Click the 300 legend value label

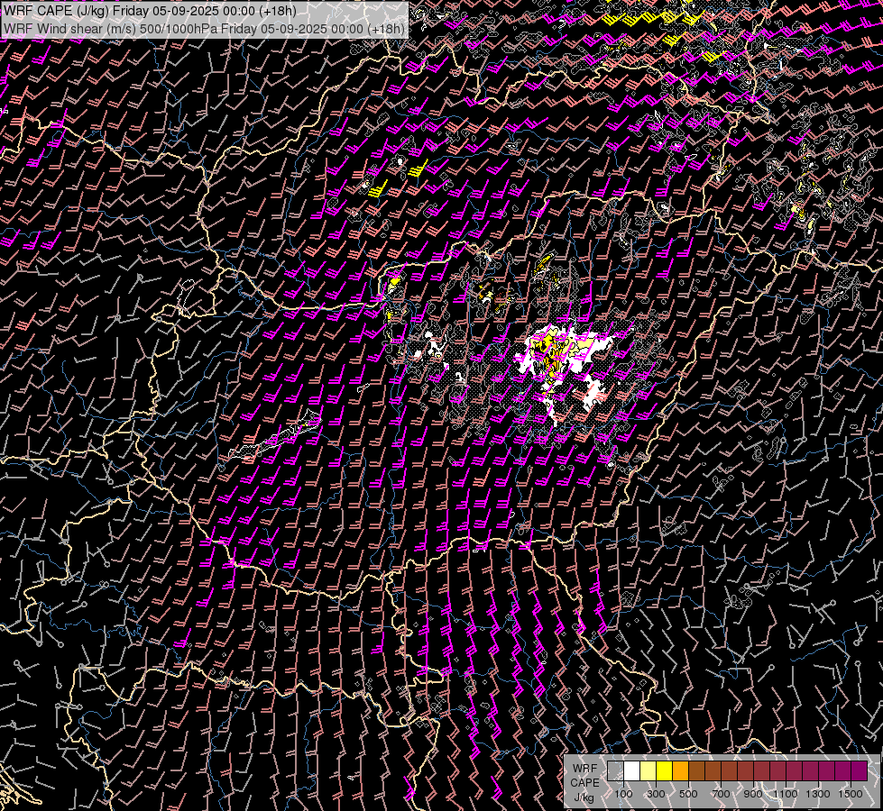point(656,794)
